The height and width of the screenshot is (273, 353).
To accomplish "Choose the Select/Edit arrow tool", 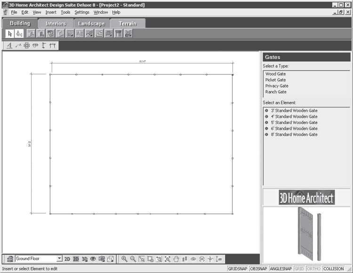I will pos(10,33).
